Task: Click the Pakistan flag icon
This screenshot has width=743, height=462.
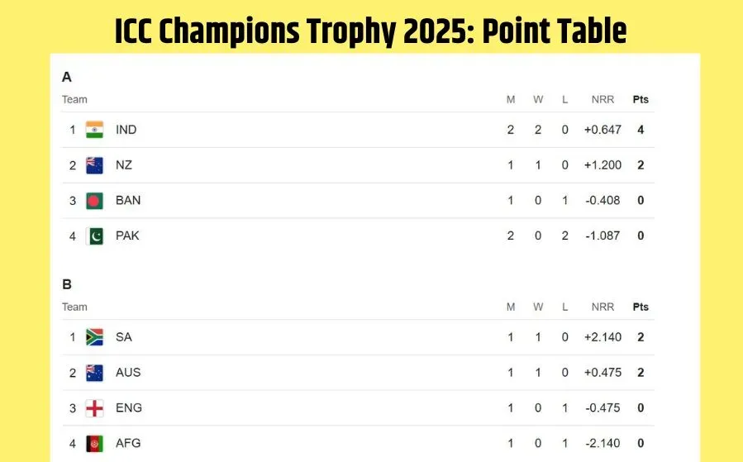Action: pyautogui.click(x=94, y=236)
